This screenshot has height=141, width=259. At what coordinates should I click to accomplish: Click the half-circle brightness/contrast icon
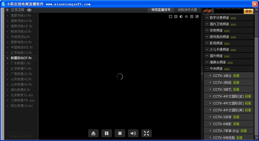181,17
